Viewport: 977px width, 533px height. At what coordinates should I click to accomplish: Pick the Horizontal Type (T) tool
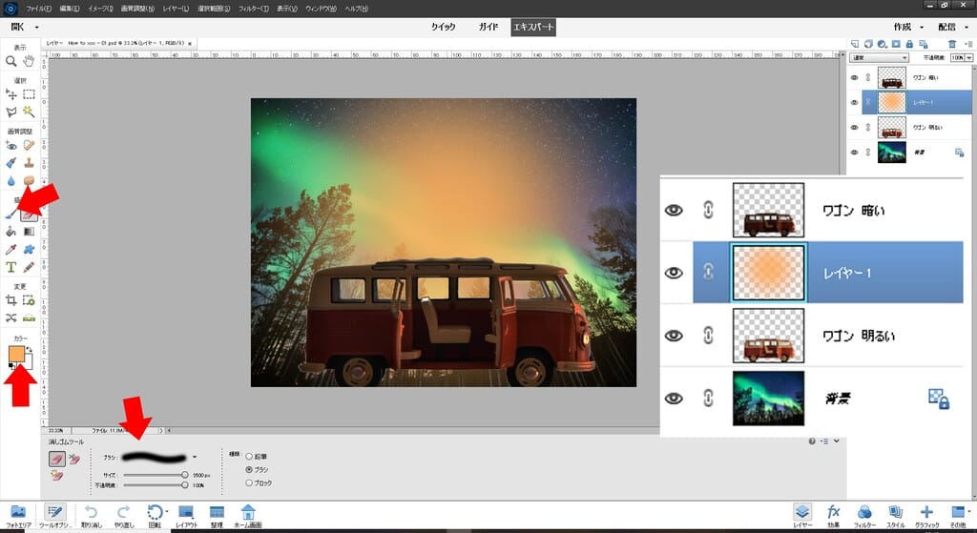(x=11, y=267)
